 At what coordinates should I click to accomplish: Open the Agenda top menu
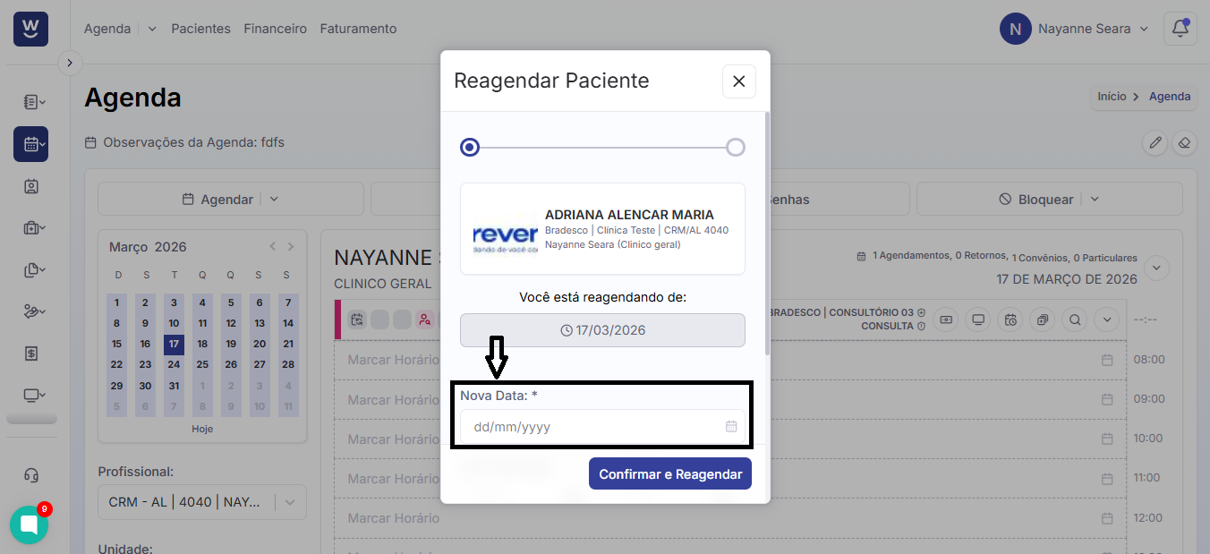107,29
